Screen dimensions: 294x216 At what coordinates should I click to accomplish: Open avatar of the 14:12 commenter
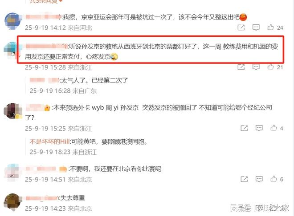(12, 21)
